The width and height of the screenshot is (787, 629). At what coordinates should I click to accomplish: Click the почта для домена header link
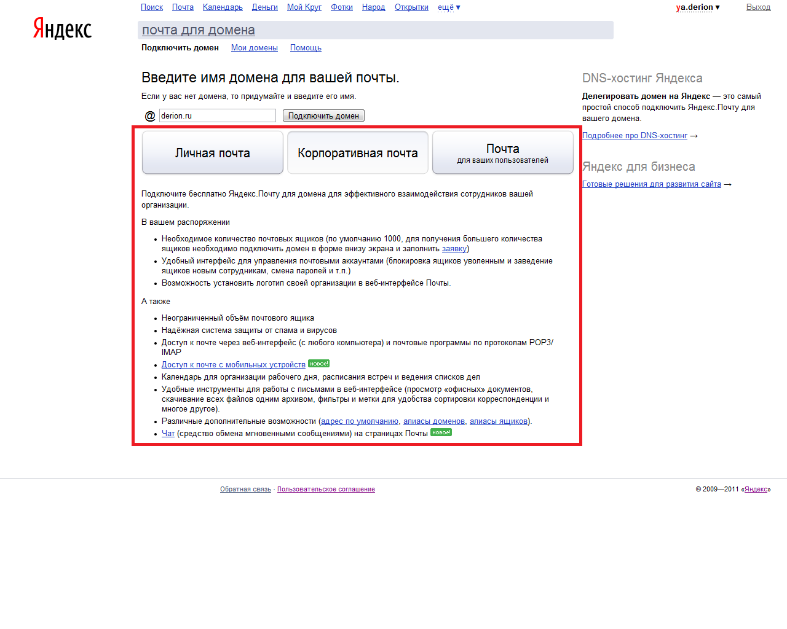(198, 30)
